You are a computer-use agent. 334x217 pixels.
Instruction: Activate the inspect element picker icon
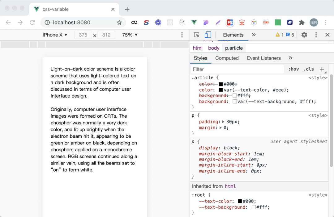(x=197, y=35)
